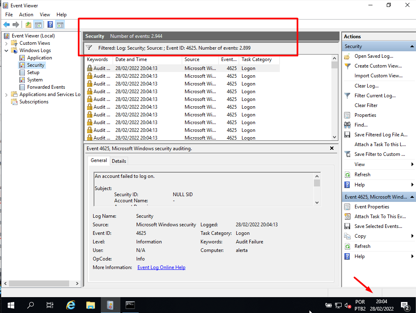Viewport: 416px width, 313px height.
Task: Select the System log in tree
Action: tap(35, 80)
